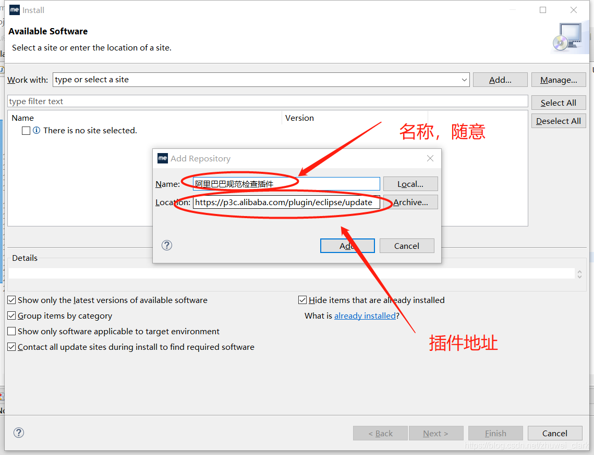Toggle Group items by category checkbox

(12, 316)
